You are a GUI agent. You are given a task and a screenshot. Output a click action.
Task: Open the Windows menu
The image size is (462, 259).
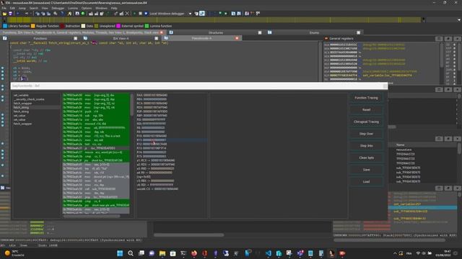[101, 8]
